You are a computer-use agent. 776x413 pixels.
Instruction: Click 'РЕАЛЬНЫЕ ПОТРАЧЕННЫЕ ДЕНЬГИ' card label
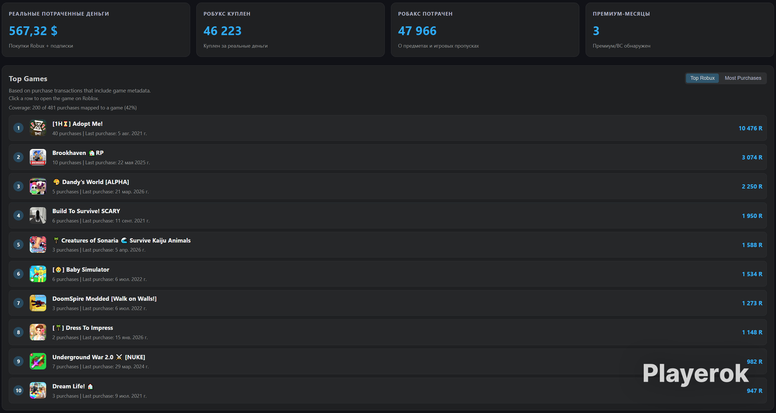[x=59, y=14]
